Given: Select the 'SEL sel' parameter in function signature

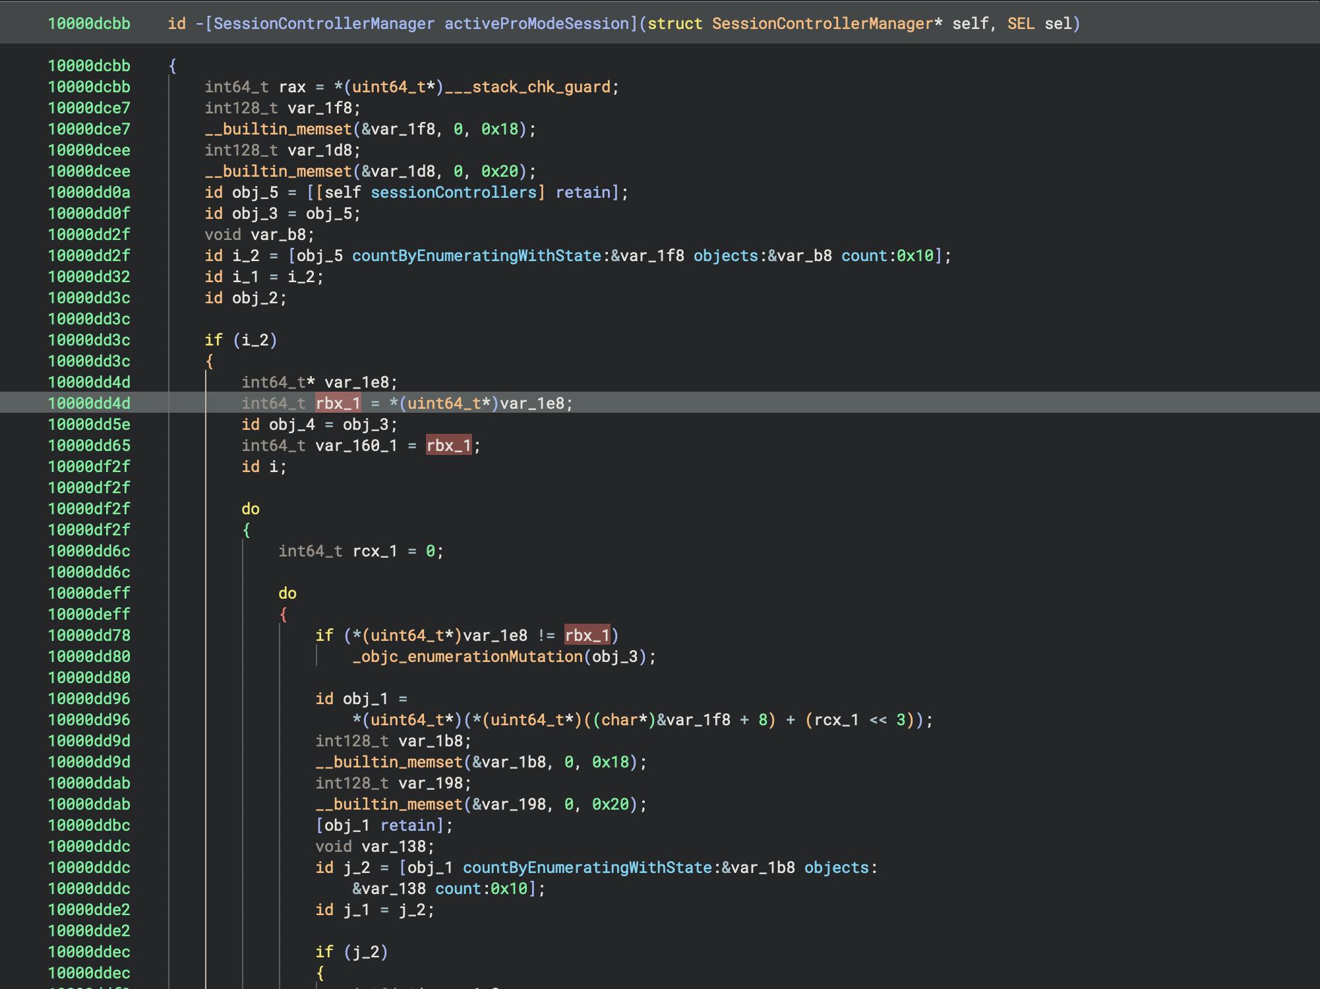Looking at the screenshot, I should point(1039,24).
